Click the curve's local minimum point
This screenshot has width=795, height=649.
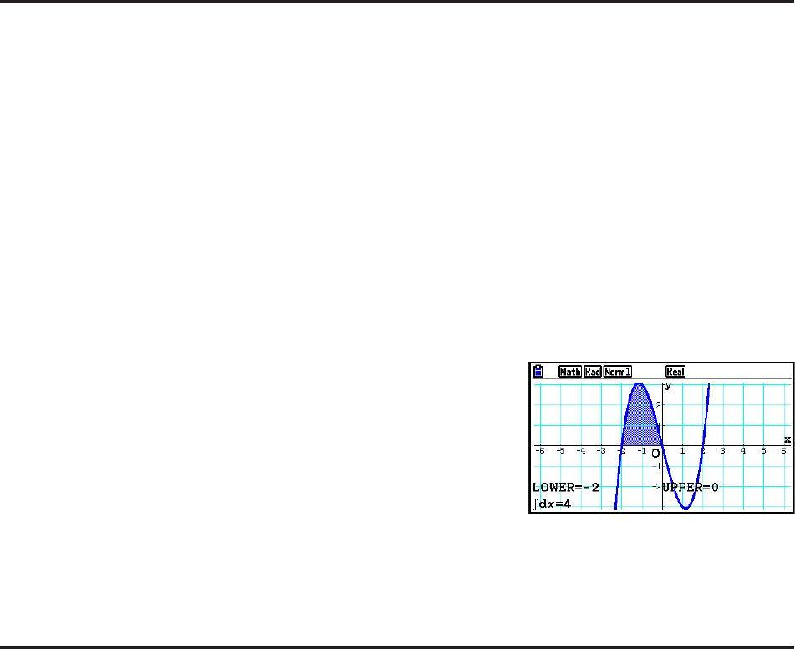pos(685,507)
